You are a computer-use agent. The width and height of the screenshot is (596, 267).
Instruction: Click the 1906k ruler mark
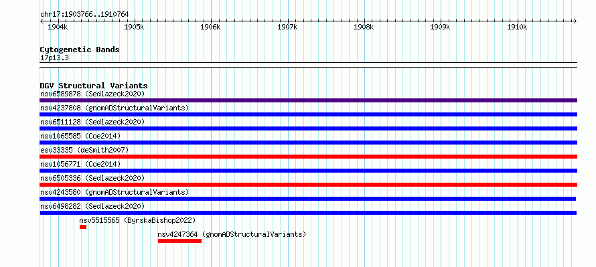(210, 27)
